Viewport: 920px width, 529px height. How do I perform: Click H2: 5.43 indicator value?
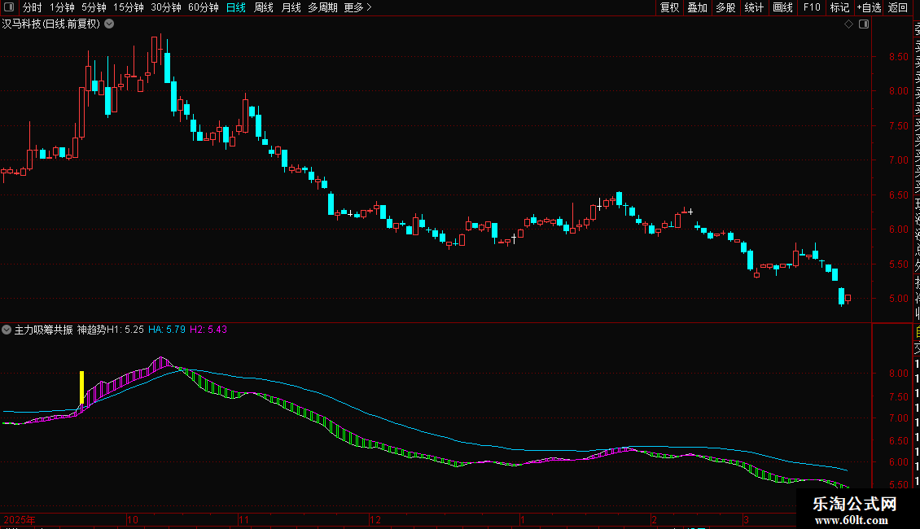coord(208,330)
